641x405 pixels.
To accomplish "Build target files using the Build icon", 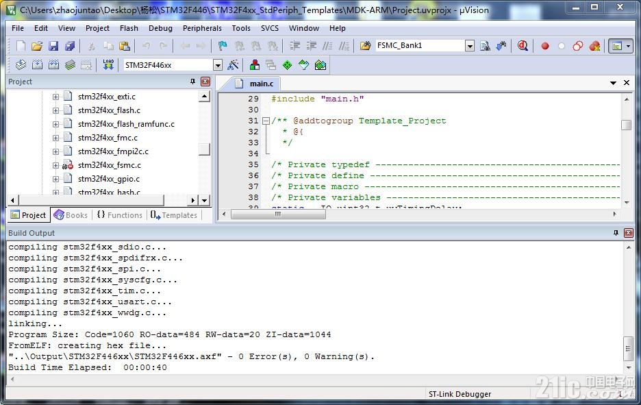I will [37, 64].
